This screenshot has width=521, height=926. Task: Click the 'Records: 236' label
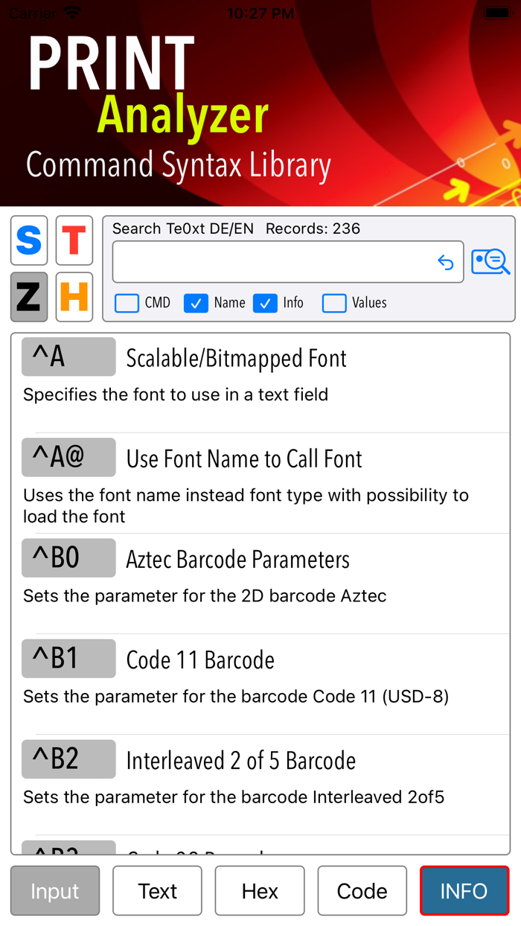click(313, 229)
